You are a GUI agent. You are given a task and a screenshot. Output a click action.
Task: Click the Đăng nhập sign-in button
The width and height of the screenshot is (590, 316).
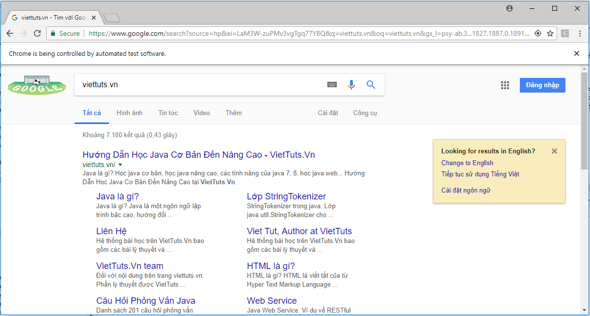(542, 85)
